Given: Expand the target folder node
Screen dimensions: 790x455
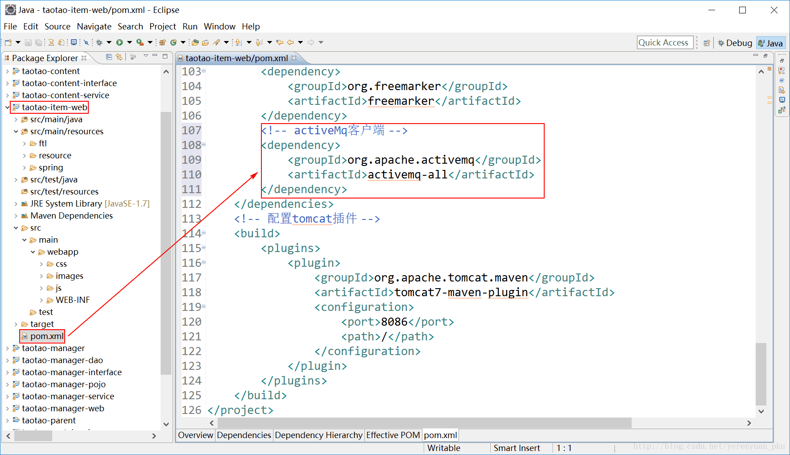Looking at the screenshot, I should click(16, 324).
